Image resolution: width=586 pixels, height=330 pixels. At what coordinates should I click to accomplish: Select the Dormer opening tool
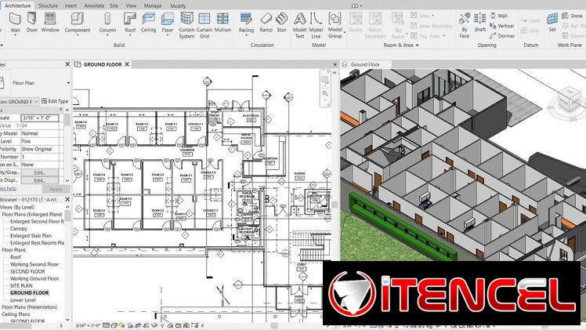pyautogui.click(x=502, y=36)
